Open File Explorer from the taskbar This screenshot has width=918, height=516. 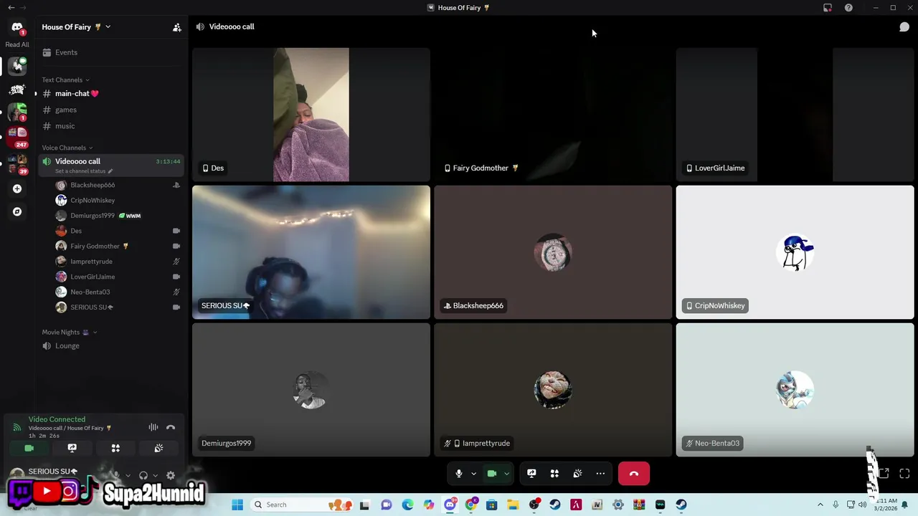click(513, 505)
